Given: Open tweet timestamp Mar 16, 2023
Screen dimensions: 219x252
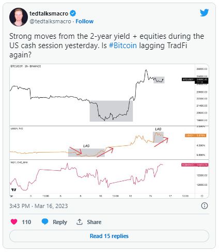Looking at the screenshot, I should coord(39,206).
